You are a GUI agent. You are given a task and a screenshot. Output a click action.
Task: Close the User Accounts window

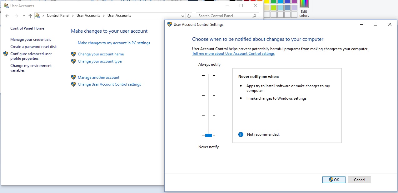(256, 6)
